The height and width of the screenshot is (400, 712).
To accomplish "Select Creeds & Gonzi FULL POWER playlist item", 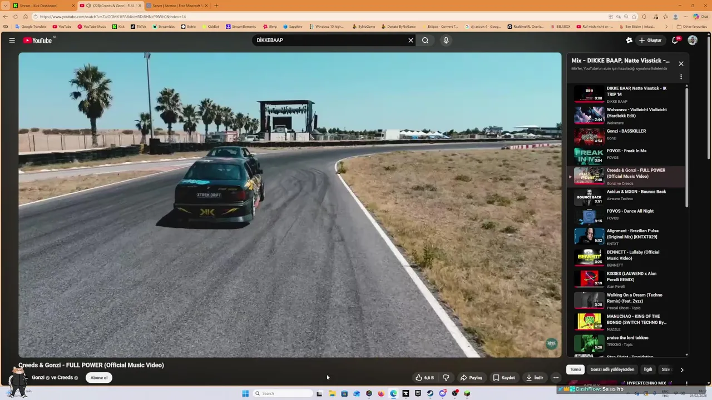I will pyautogui.click(x=627, y=177).
